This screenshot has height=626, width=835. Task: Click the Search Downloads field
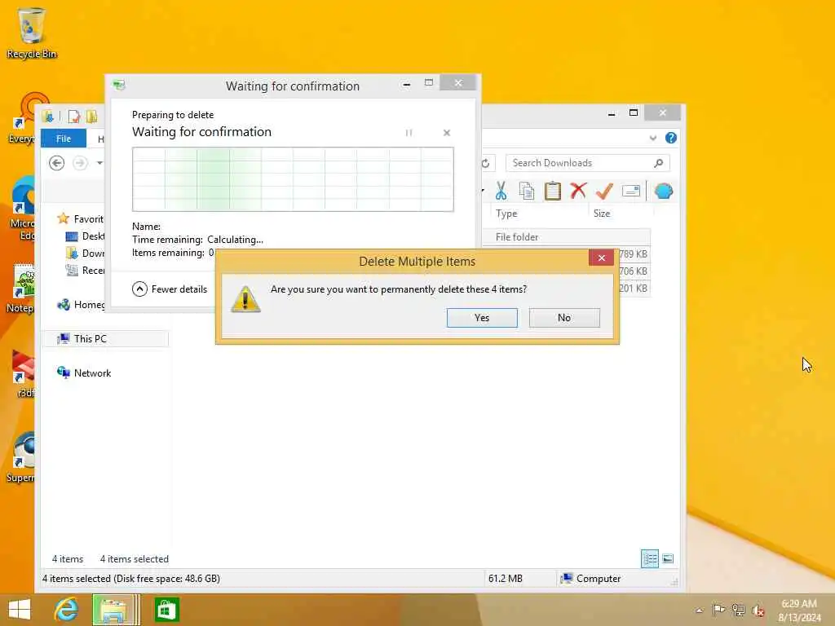click(x=581, y=163)
